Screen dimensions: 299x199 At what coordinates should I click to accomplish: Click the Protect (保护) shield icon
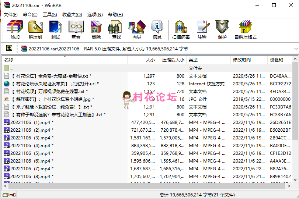pos(222,30)
